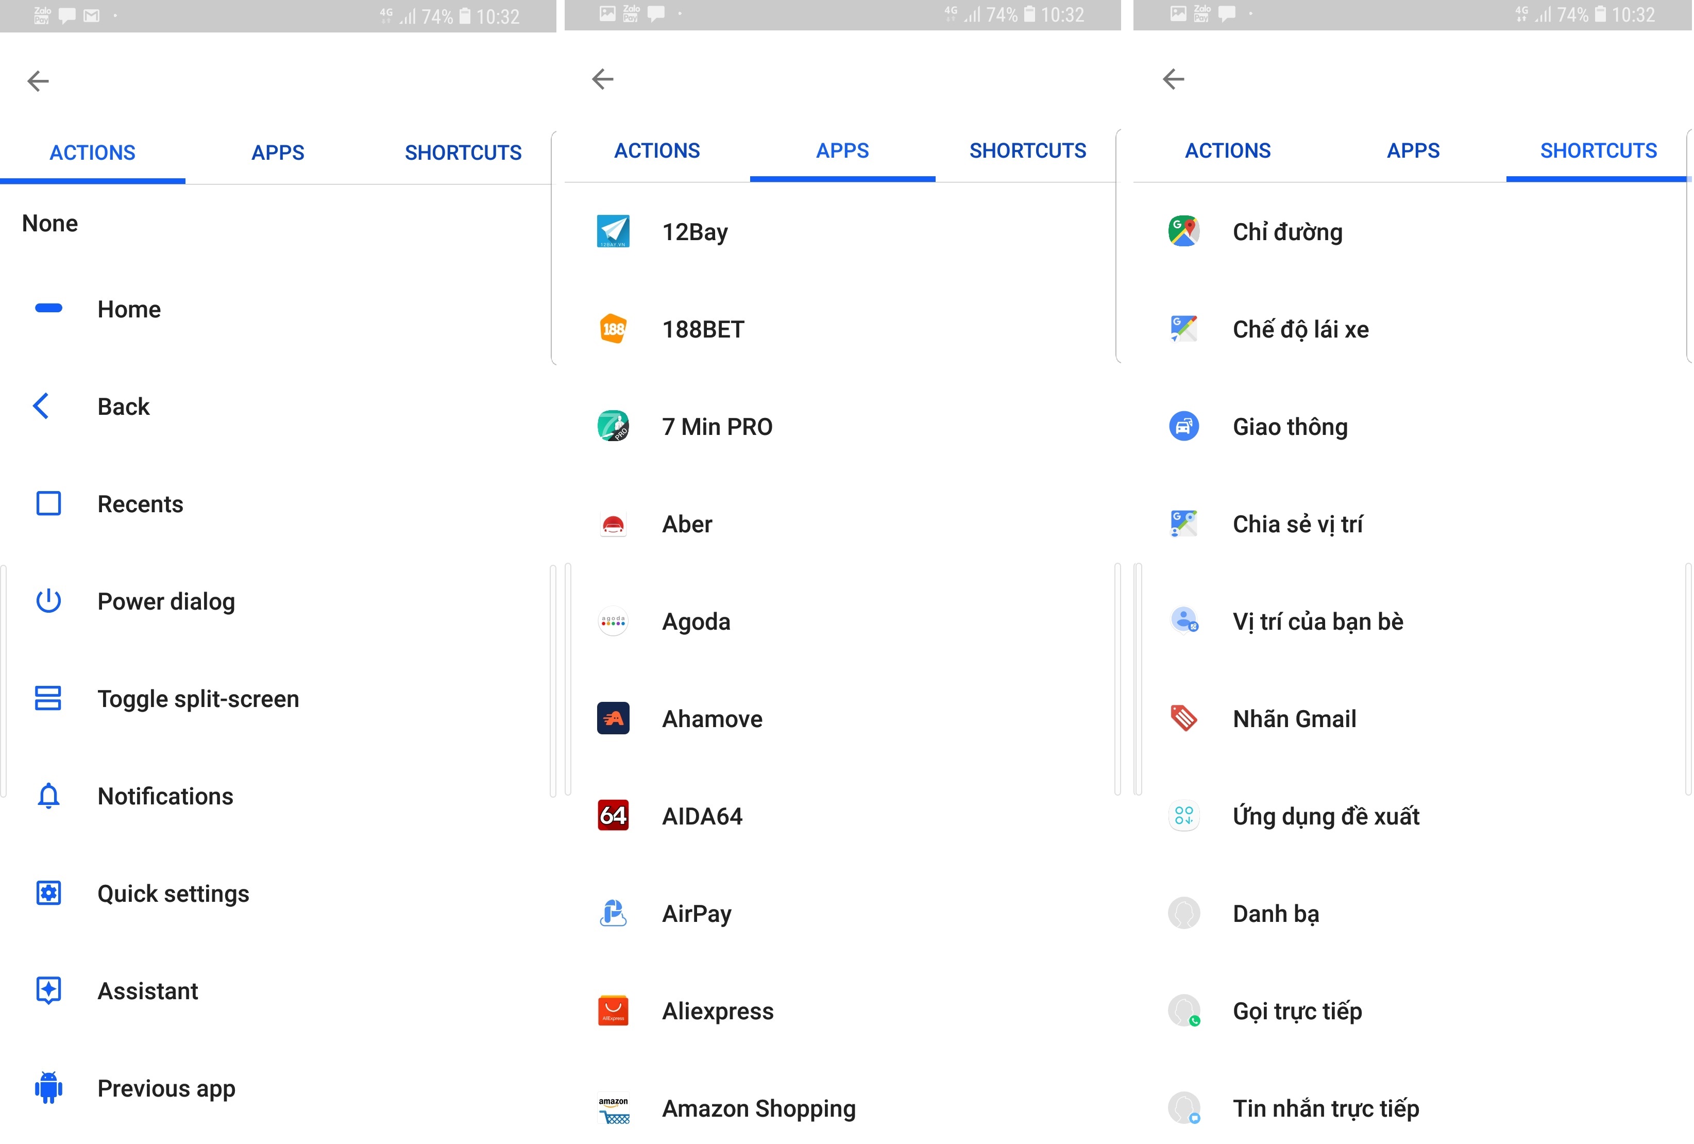The width and height of the screenshot is (1694, 1144).
Task: Open the 188BET app icon
Action: coord(613,329)
